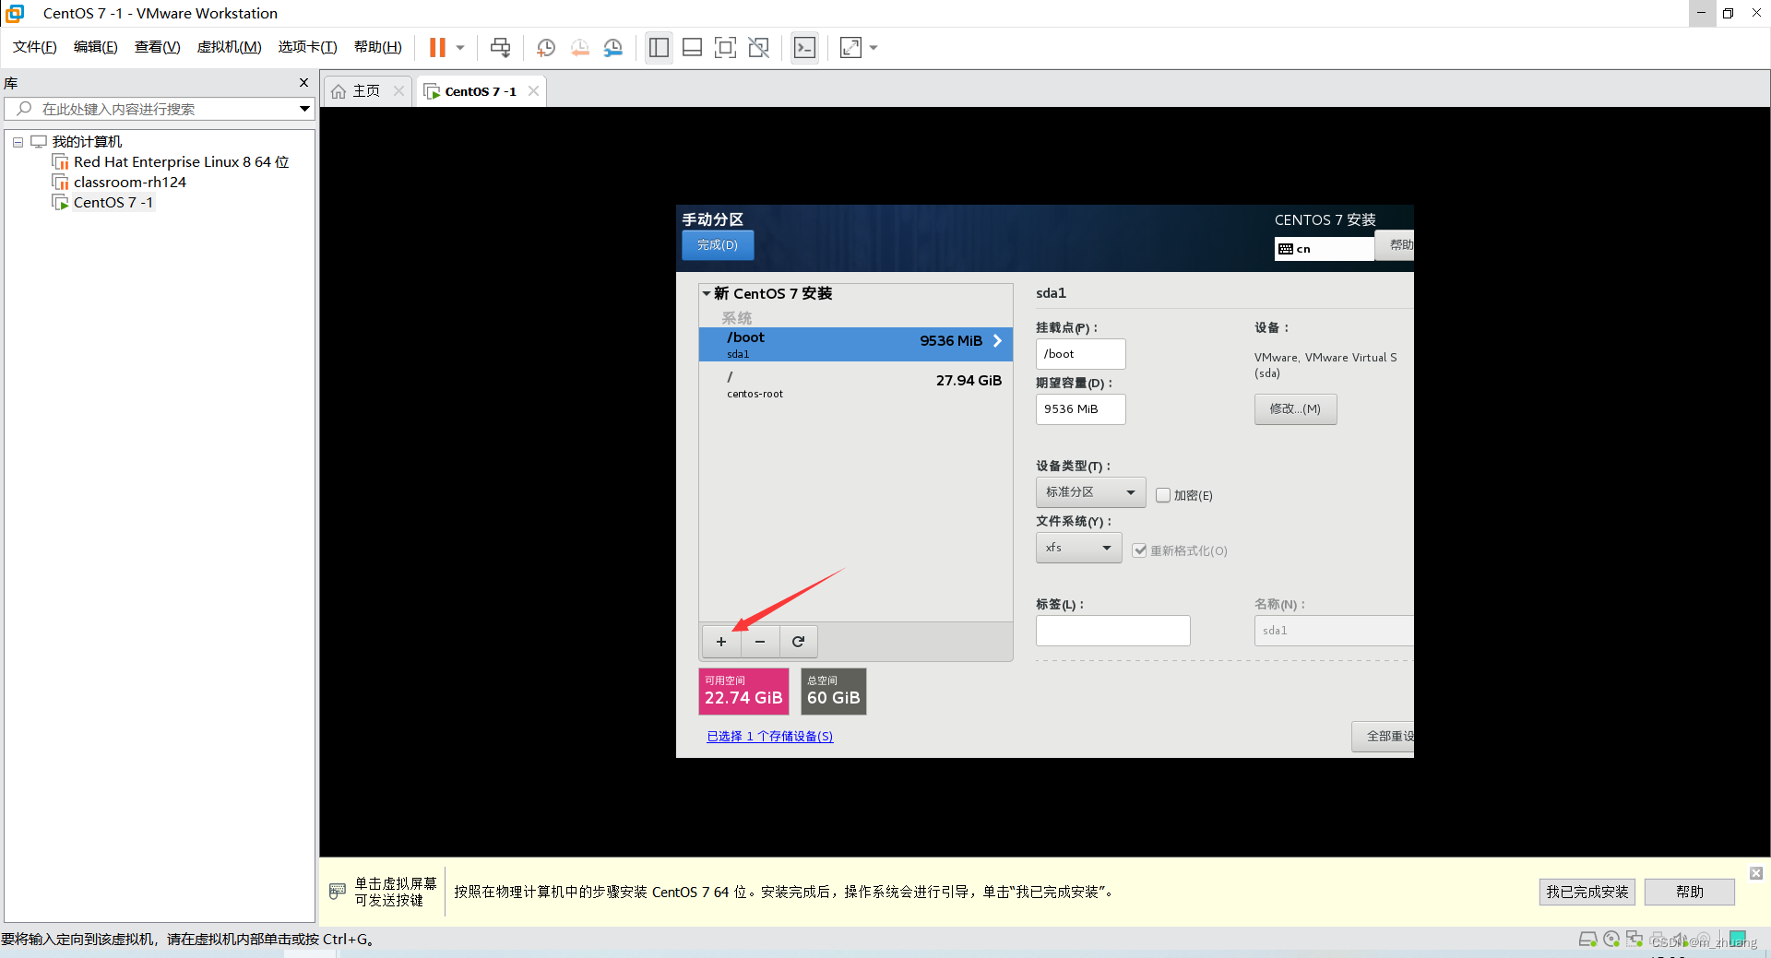Select the /boot sda1 partition row
Viewport: 1771px width, 958px height.
click(855, 344)
